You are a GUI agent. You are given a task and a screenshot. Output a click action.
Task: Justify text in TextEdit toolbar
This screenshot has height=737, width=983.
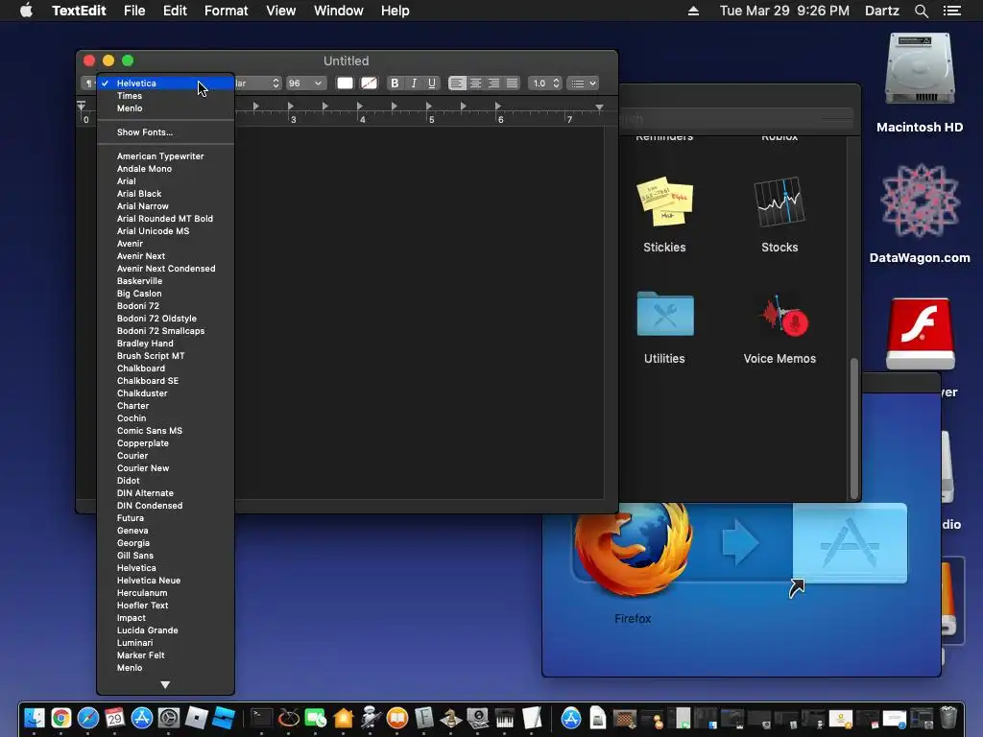click(513, 83)
